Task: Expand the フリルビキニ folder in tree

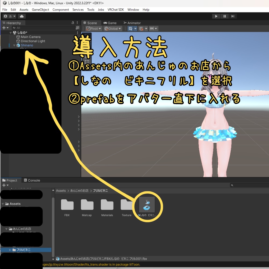Action: pos(10,250)
